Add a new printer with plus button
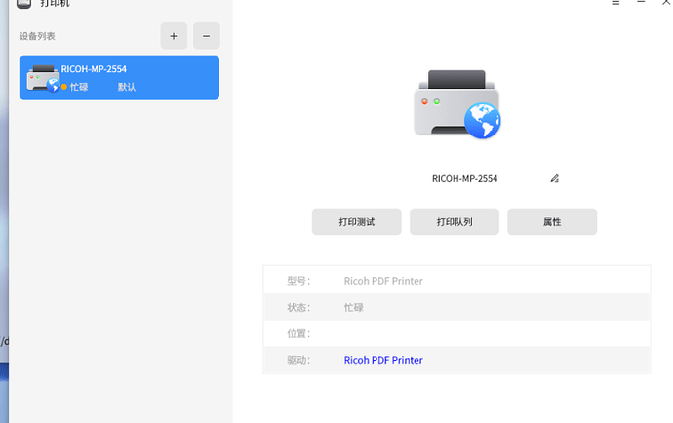The image size is (673, 423). pyautogui.click(x=174, y=36)
